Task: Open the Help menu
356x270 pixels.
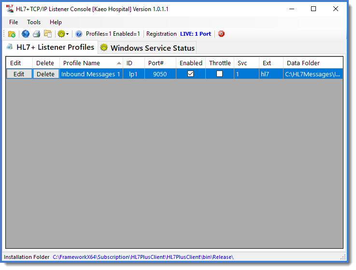Action: 56,22
